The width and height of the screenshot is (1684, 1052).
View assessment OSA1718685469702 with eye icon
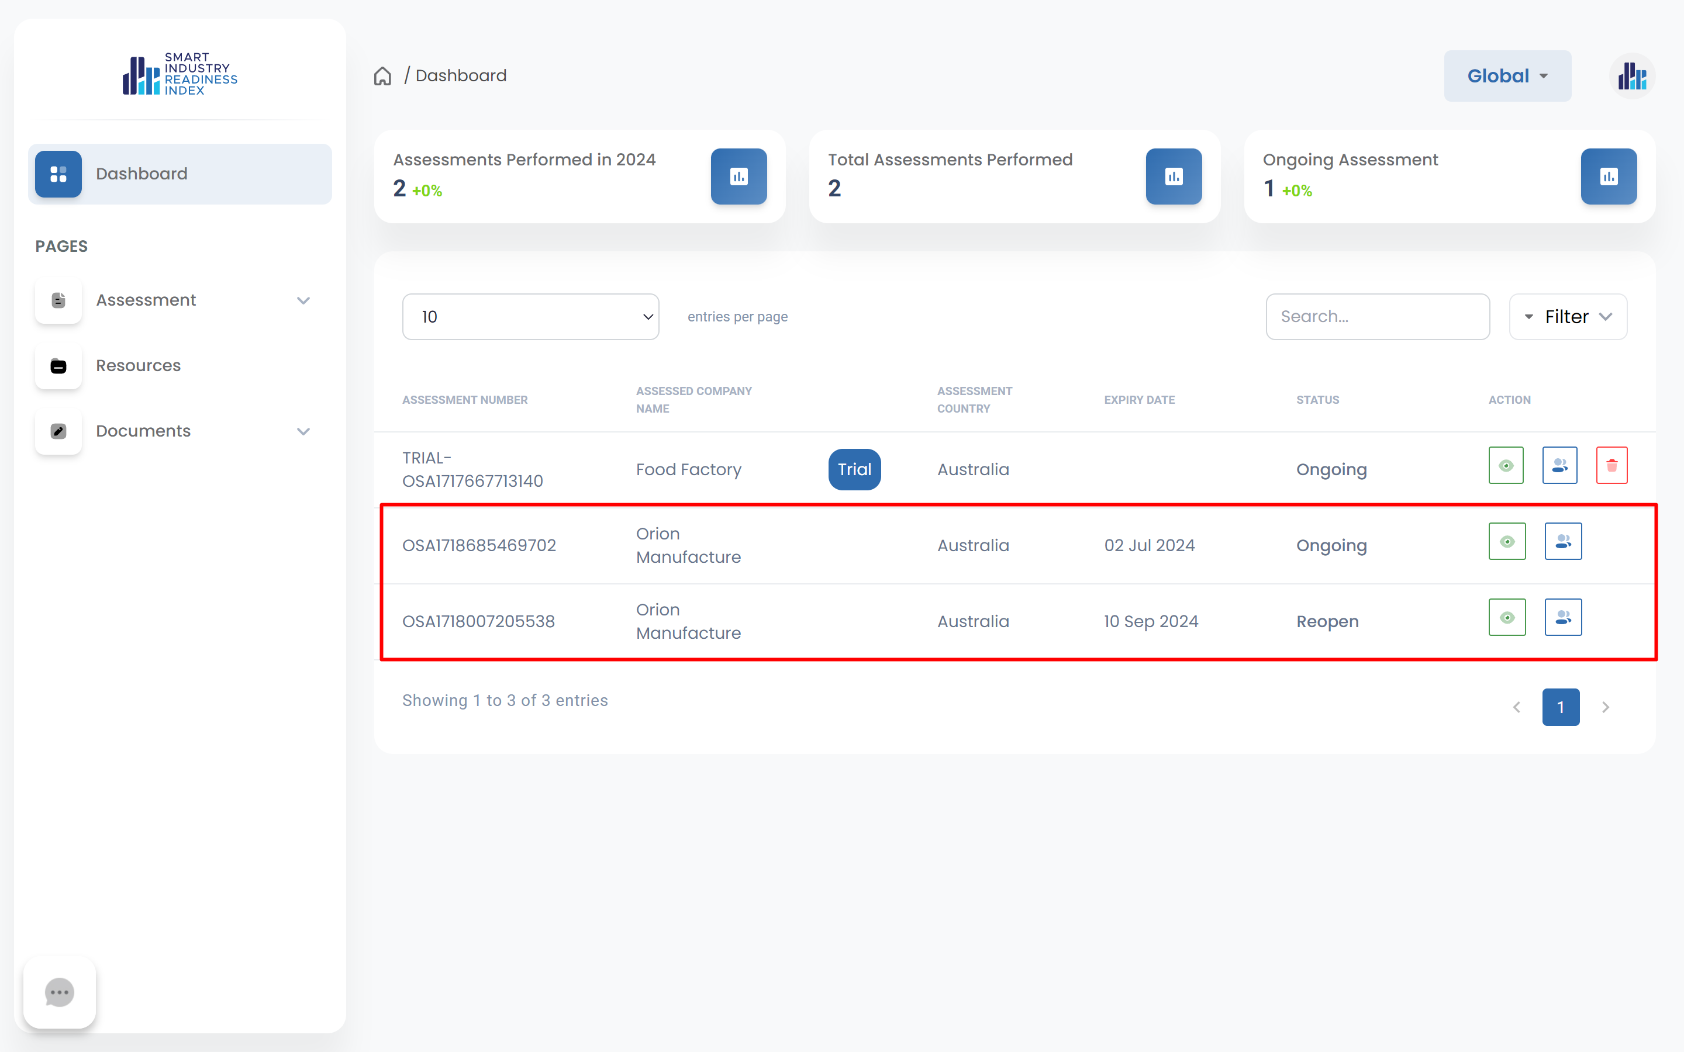[1507, 541]
